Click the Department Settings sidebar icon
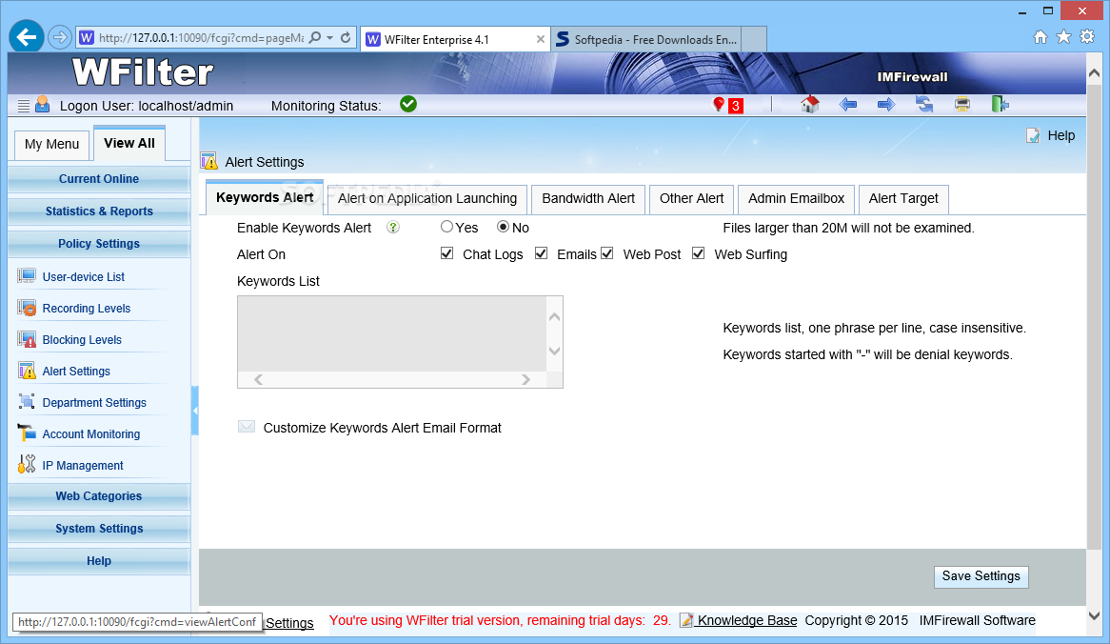The width and height of the screenshot is (1110, 644). pos(27,402)
